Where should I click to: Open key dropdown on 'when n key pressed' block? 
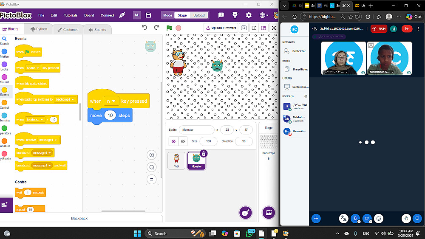111,101
